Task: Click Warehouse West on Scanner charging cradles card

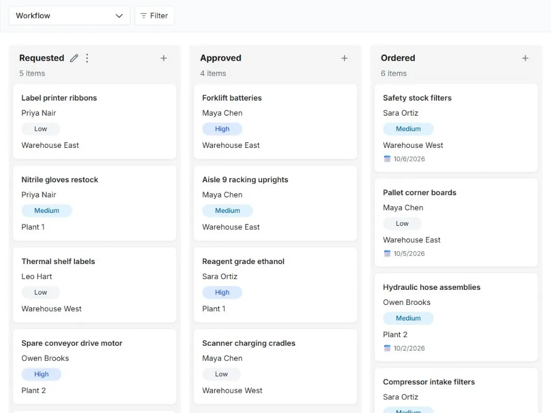Action: pyautogui.click(x=232, y=390)
